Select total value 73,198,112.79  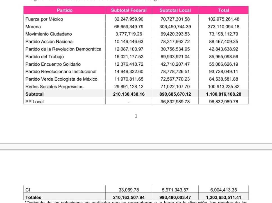click(x=224, y=34)
